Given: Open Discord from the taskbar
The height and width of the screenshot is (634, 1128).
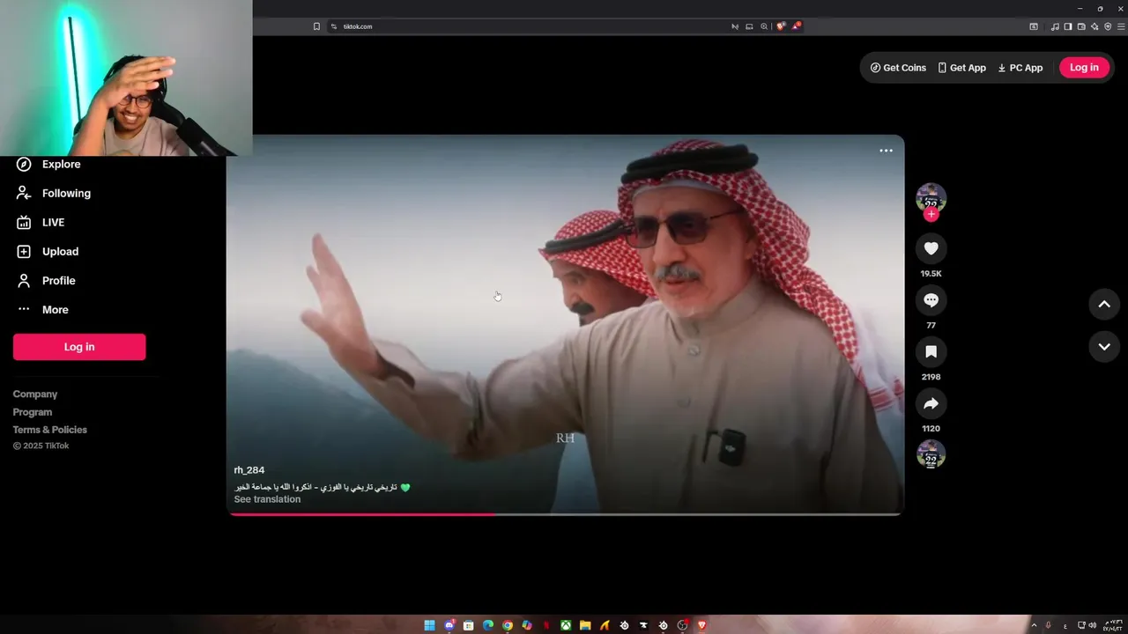Looking at the screenshot, I should pos(449,625).
